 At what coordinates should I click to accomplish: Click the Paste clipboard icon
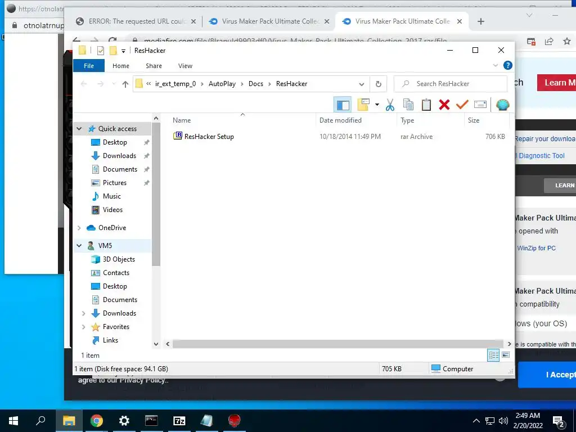[426, 105]
